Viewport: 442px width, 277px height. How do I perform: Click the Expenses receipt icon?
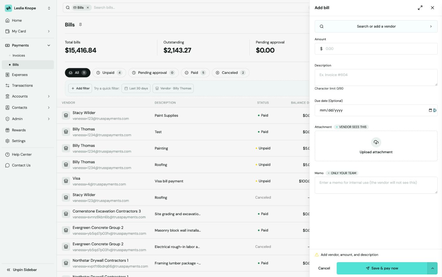tap(8, 75)
